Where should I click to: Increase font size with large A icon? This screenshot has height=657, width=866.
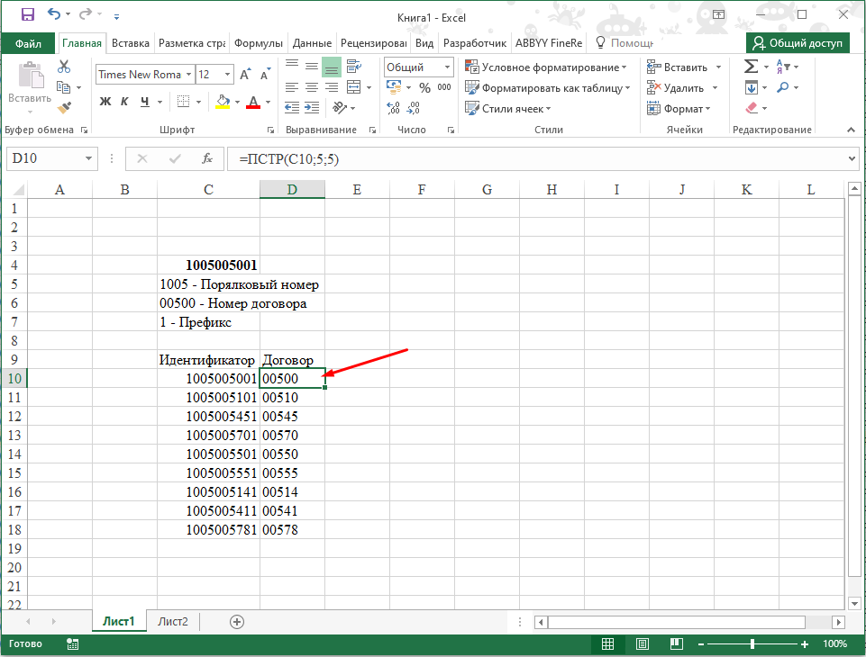(245, 75)
